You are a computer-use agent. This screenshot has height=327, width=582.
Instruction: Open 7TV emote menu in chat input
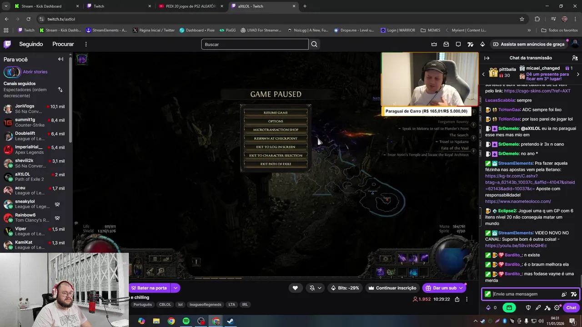tap(574, 294)
